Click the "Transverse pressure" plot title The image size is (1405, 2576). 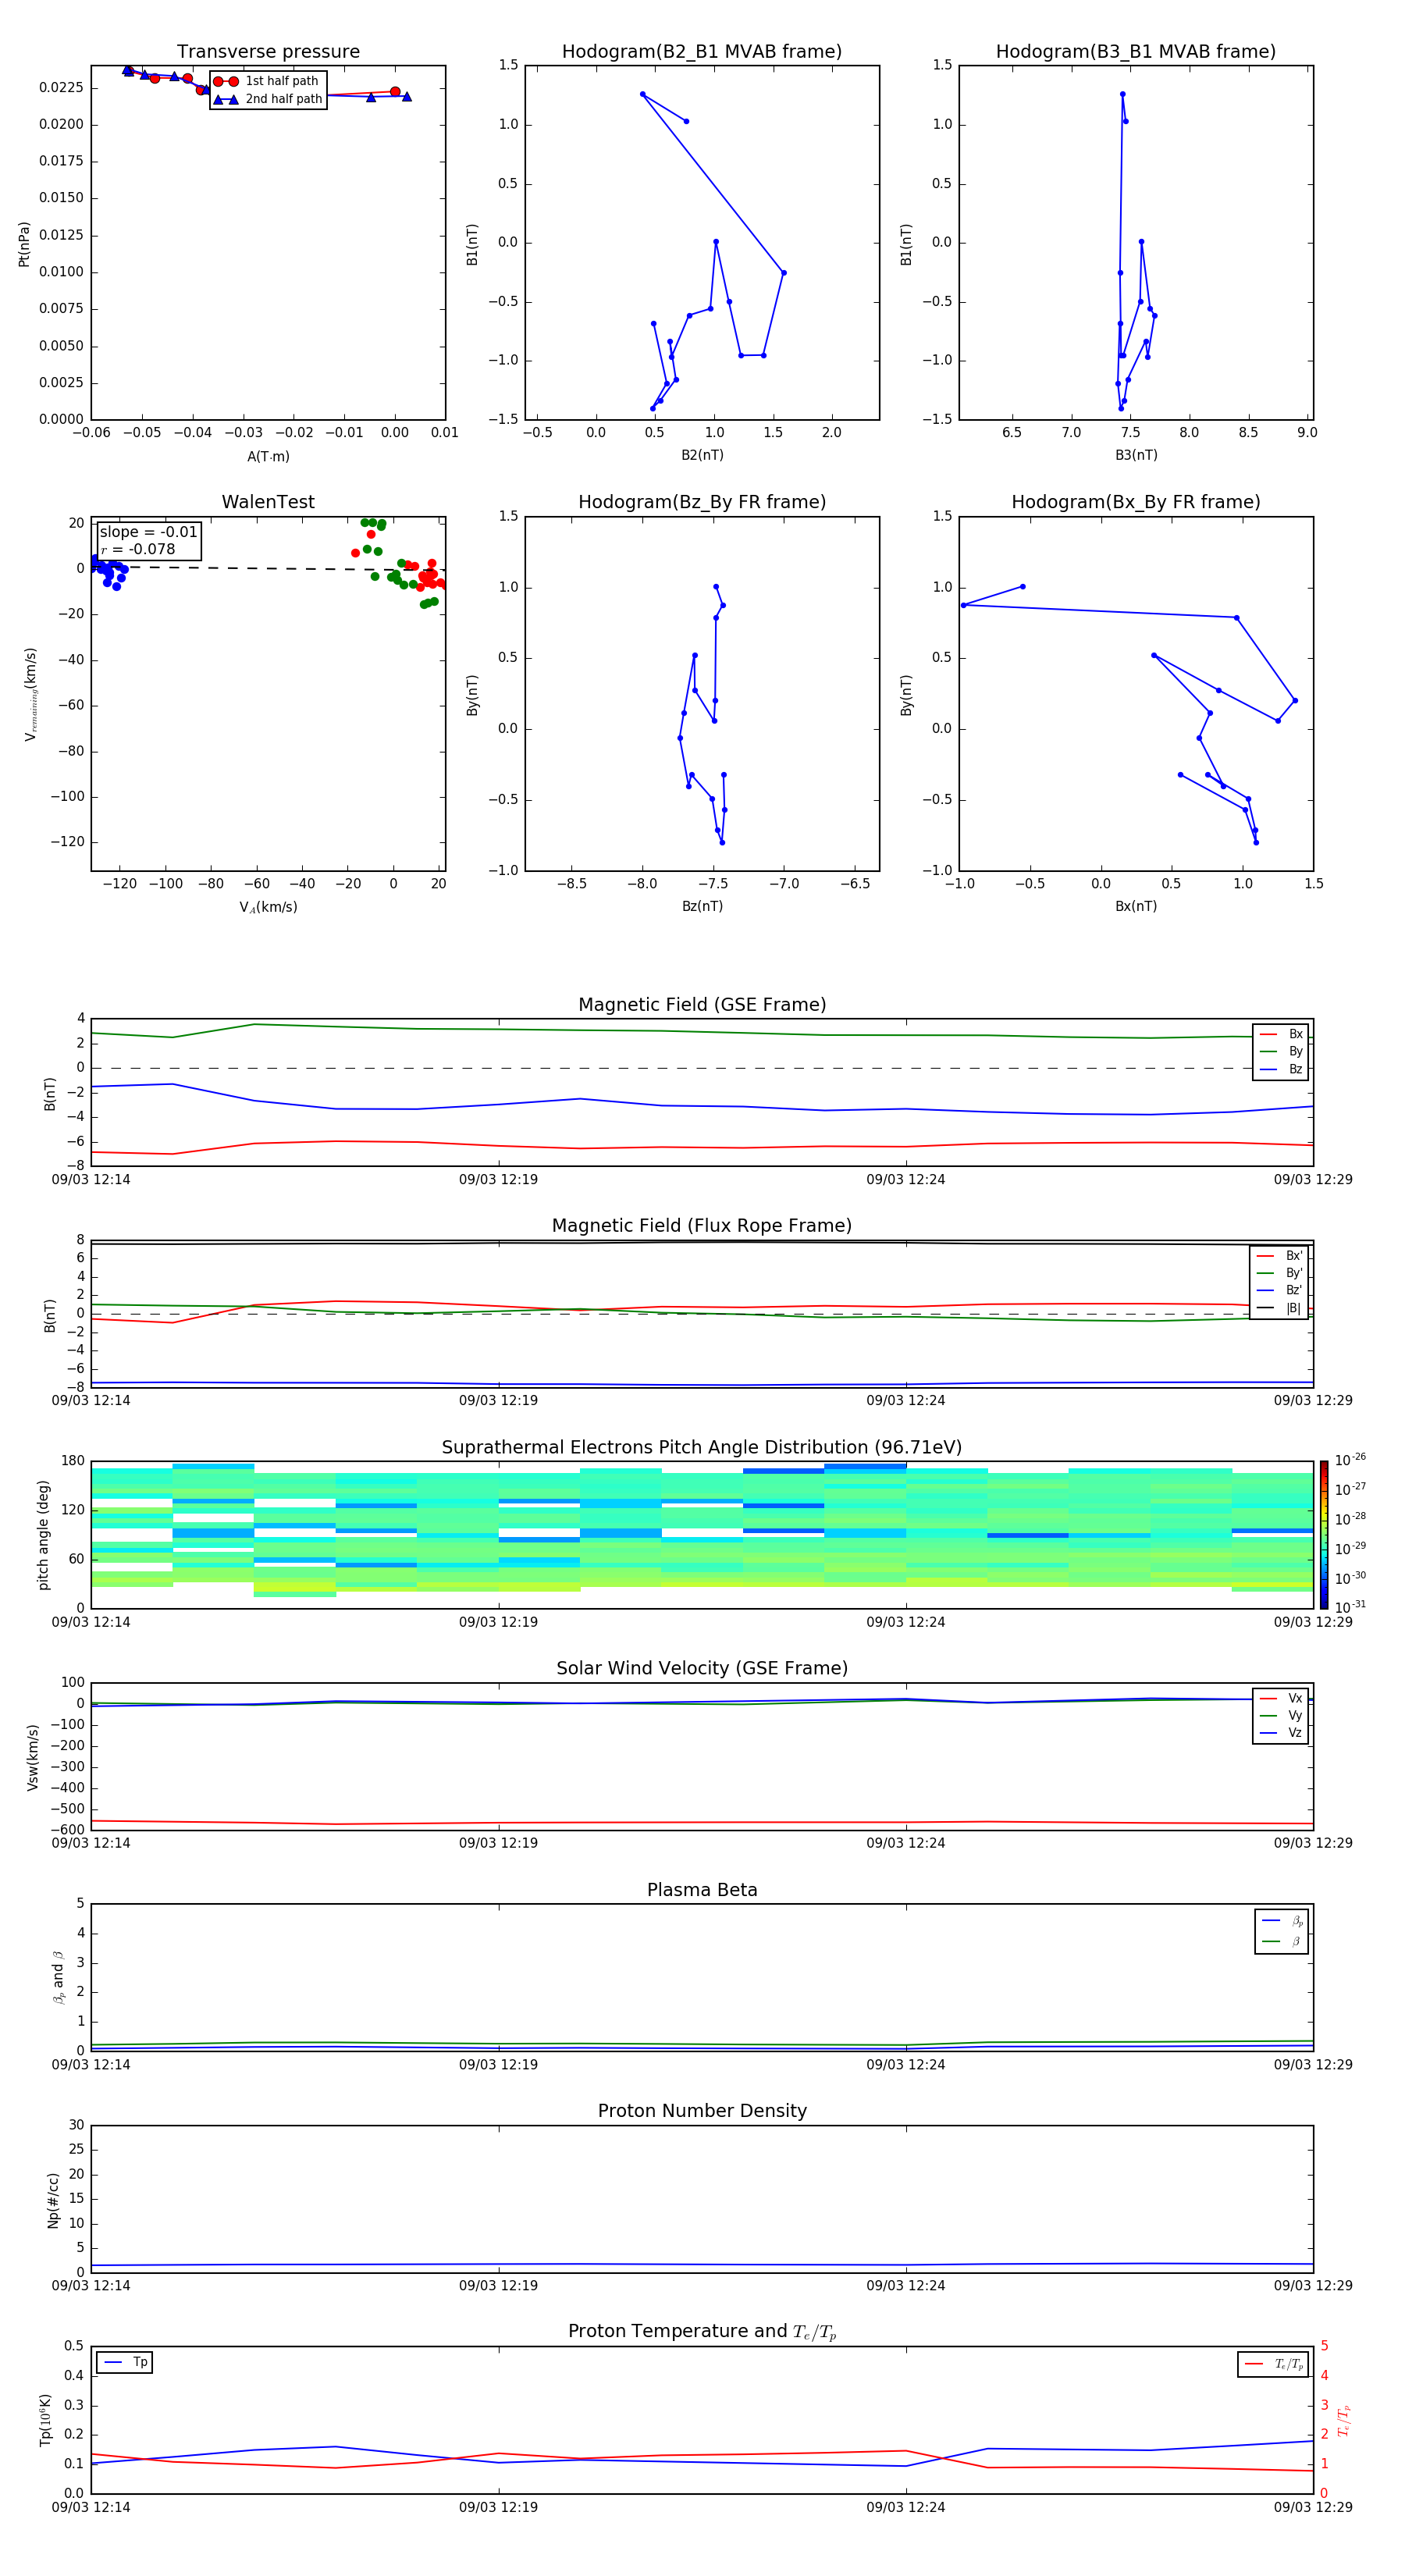[268, 52]
